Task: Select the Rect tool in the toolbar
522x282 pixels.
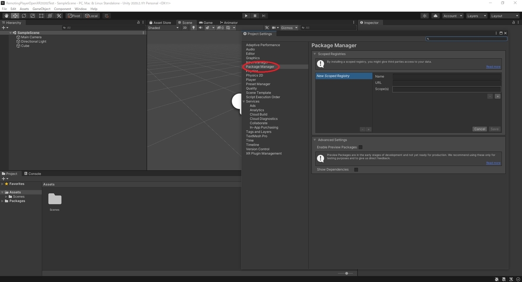Action: [x=41, y=16]
